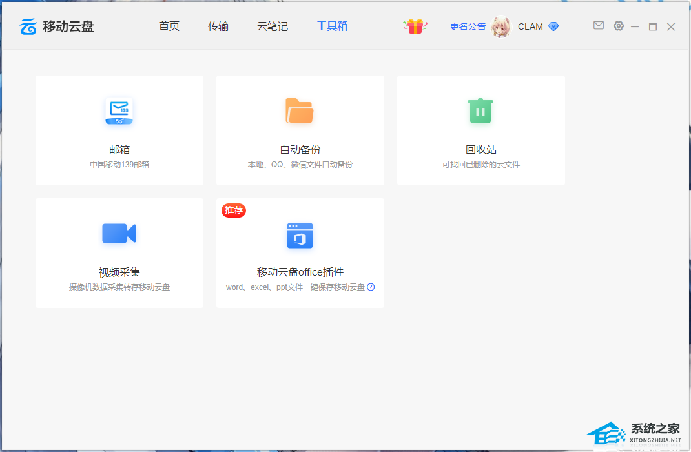Screen dimensions: 691x452
Task: Click the 移动云盘 app title text
Action: [x=68, y=26]
